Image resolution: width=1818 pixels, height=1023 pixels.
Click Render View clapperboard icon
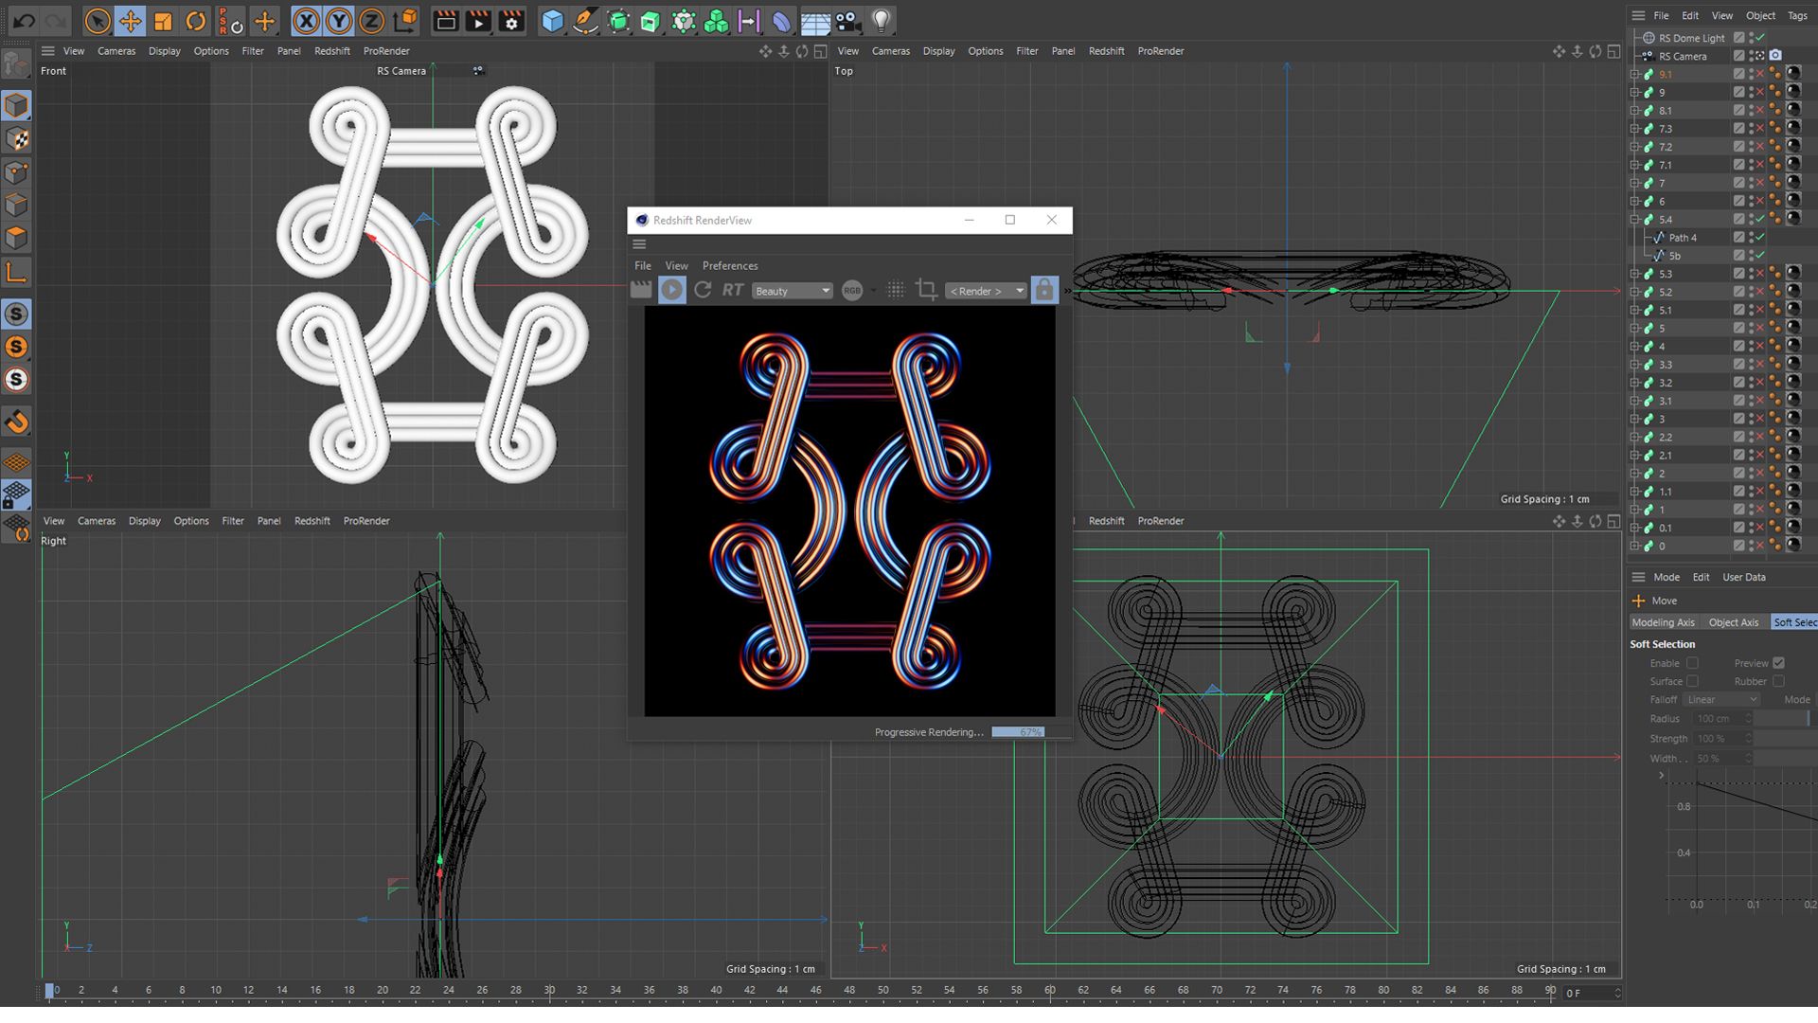click(446, 20)
